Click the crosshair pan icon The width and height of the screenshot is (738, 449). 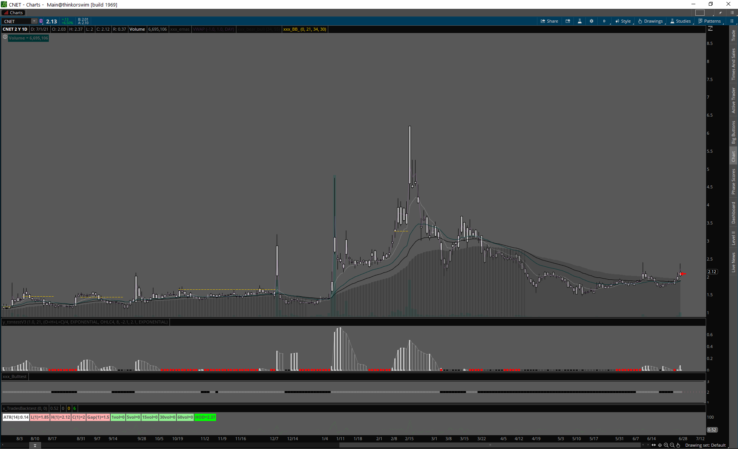[660, 445]
